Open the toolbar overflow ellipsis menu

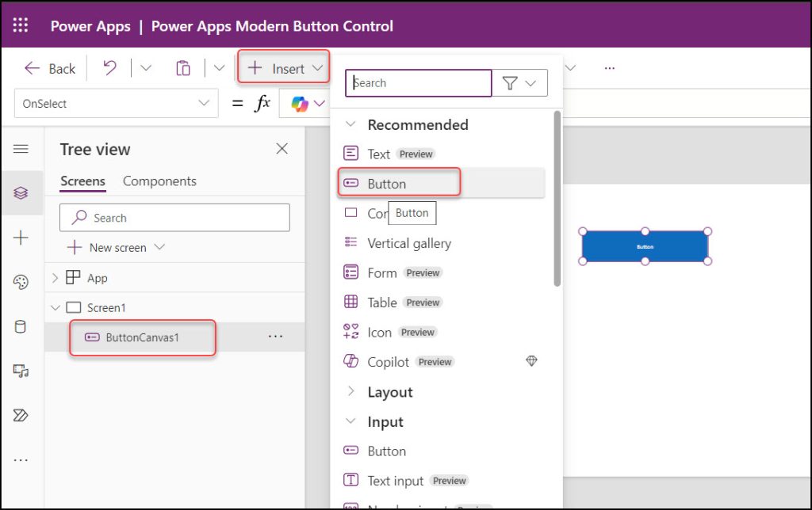610,68
